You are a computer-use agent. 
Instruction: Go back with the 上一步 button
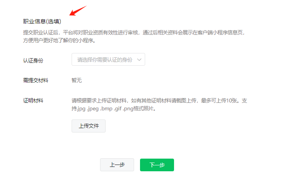click(x=117, y=165)
